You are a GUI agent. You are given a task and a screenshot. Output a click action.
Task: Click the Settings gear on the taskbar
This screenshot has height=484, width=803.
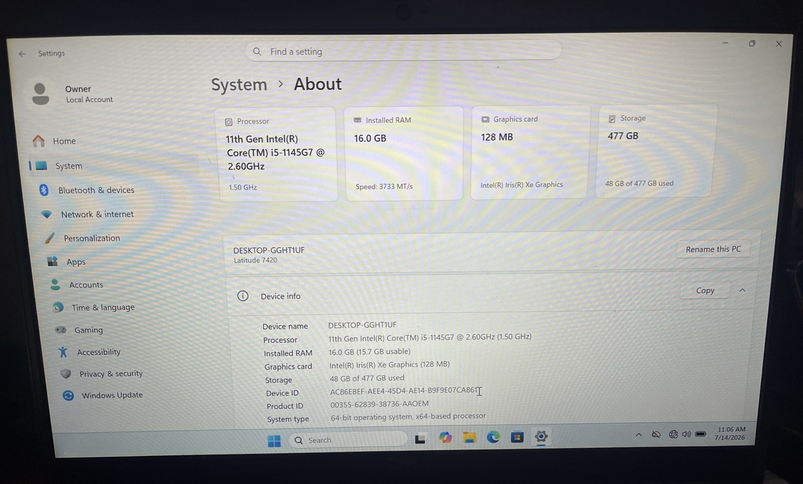coord(541,436)
